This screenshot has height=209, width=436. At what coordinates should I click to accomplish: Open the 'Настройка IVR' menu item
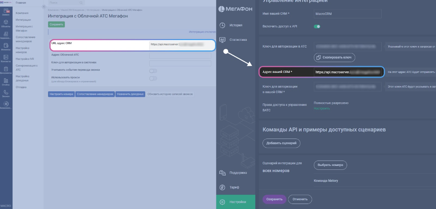click(25, 59)
